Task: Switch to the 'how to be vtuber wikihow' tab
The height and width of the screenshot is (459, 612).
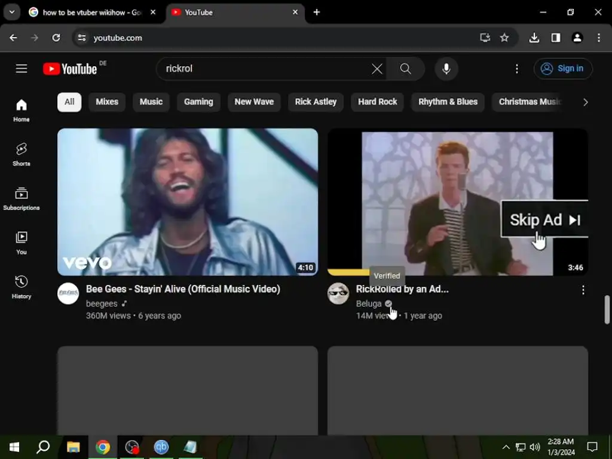Action: pos(91,13)
